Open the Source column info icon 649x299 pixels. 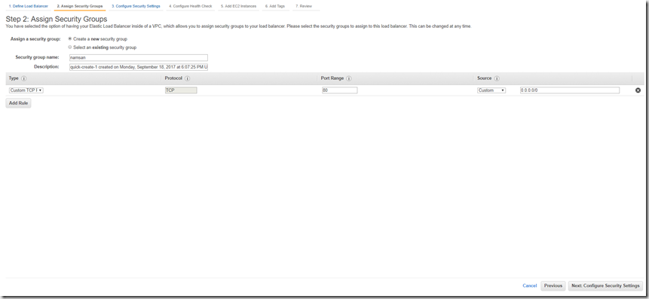point(497,78)
